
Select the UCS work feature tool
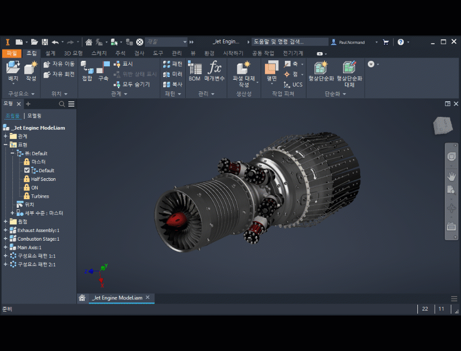293,85
